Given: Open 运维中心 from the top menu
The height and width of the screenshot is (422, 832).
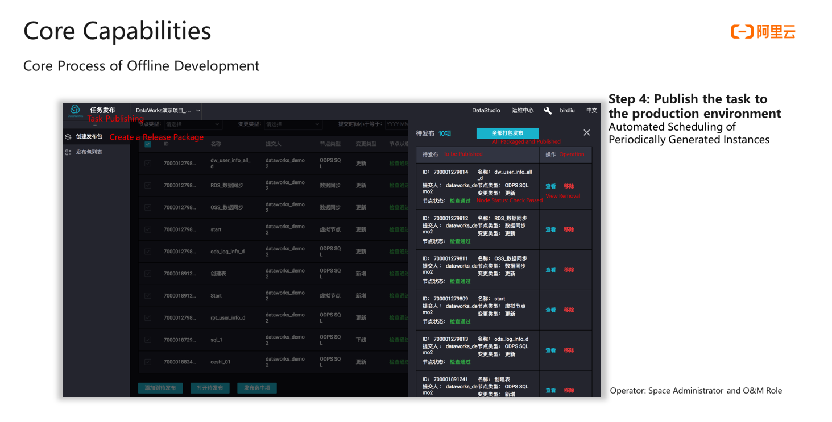Looking at the screenshot, I should point(522,111).
